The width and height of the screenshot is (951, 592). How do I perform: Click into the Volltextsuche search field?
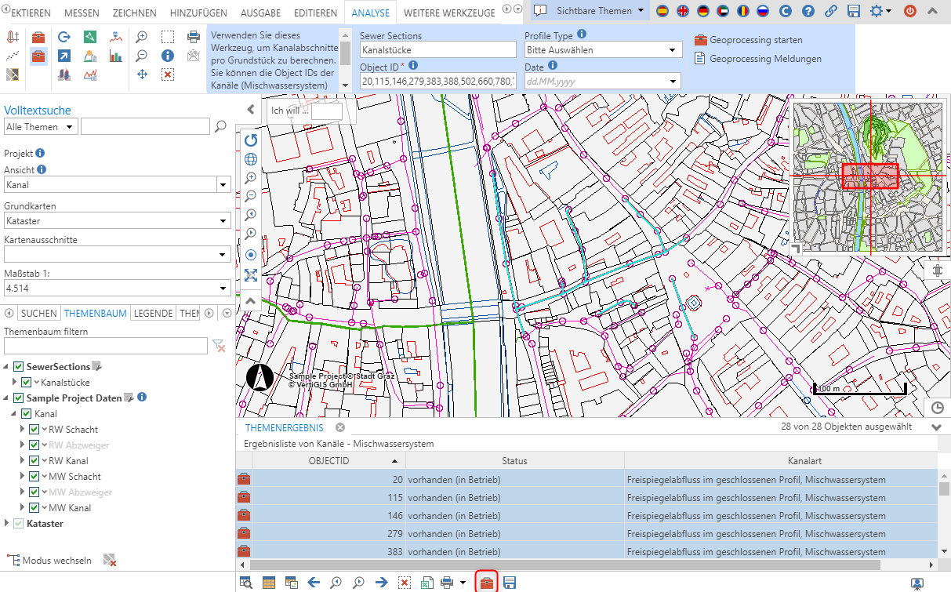point(145,126)
